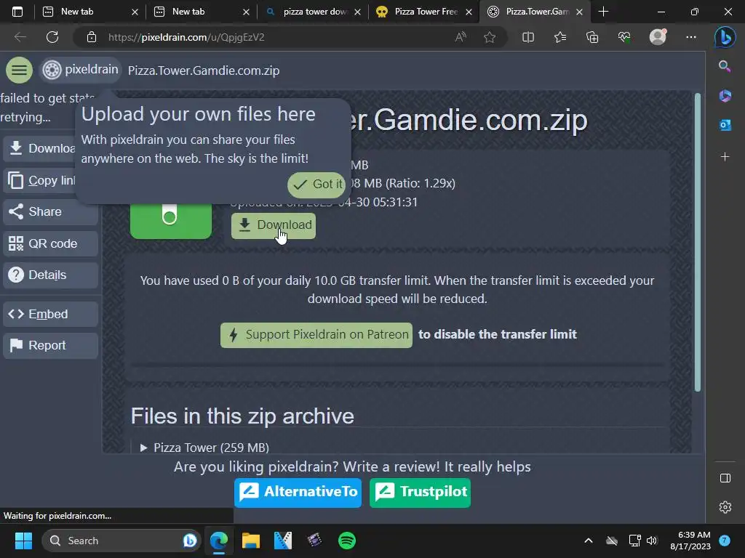Open Collections icon

592,37
